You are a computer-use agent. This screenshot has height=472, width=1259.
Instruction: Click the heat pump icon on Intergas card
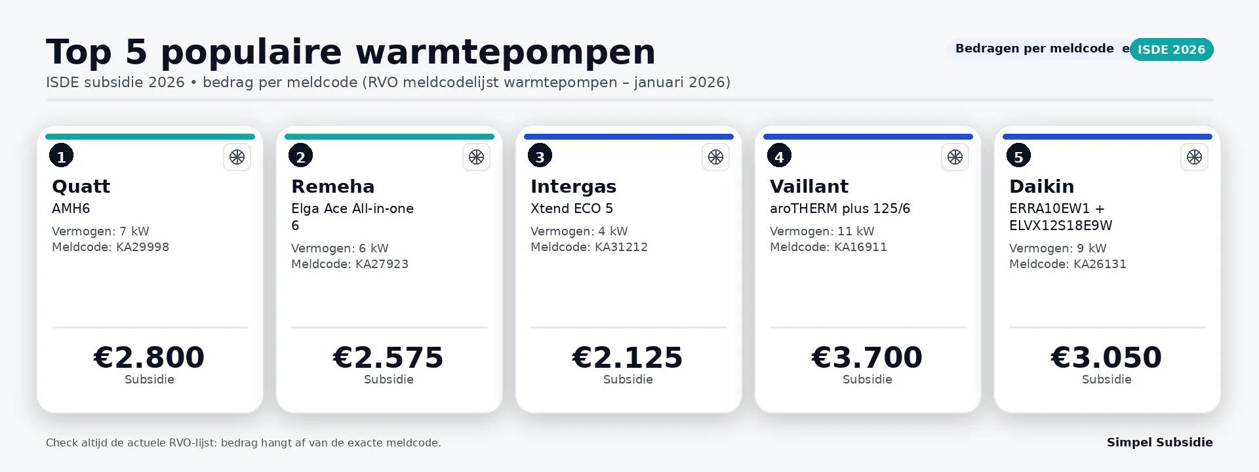715,157
